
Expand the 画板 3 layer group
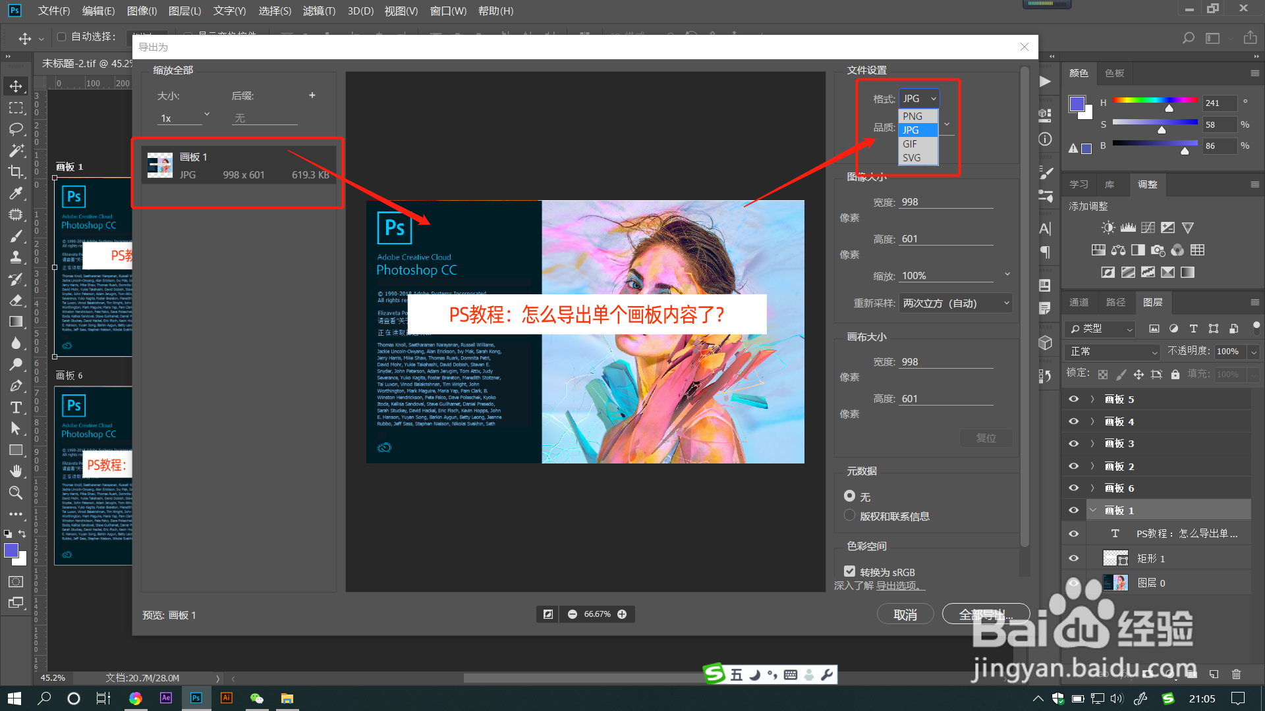pos(1092,444)
